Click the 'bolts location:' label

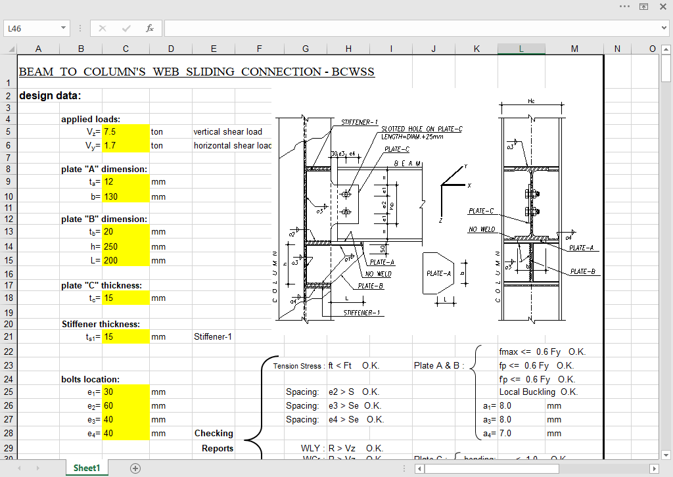[x=90, y=379]
